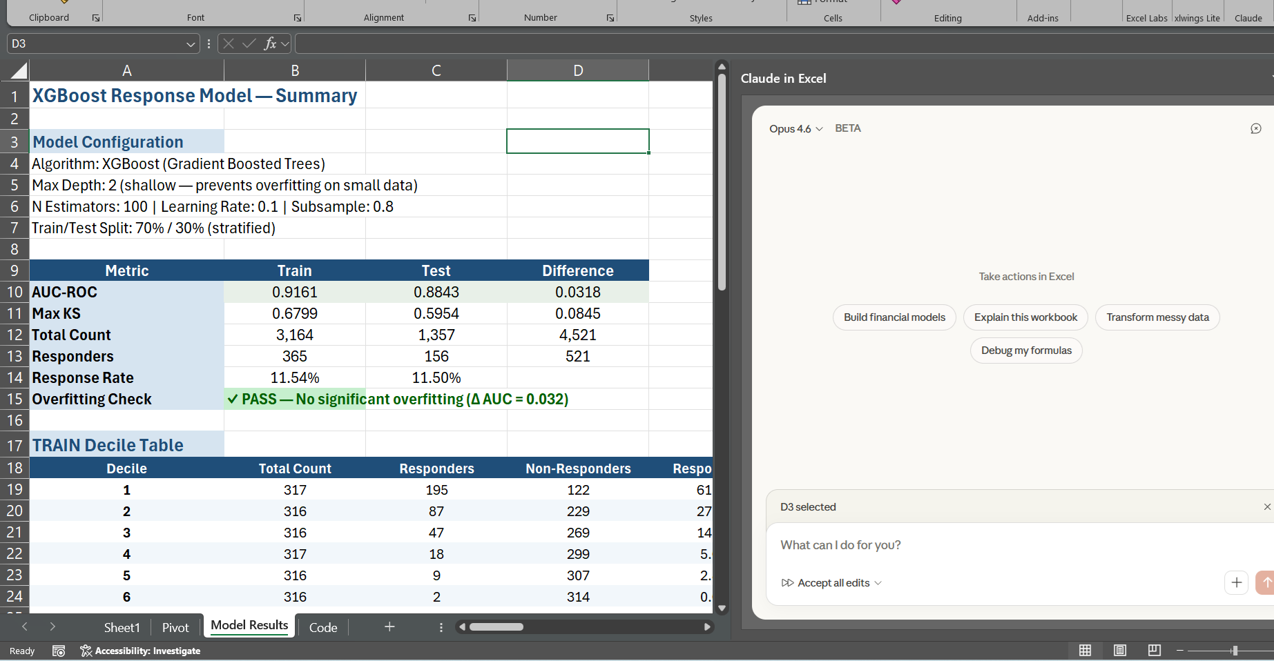Image resolution: width=1274 pixels, height=661 pixels.
Task: Open new chat icon in Claude panel
Action: [1256, 128]
